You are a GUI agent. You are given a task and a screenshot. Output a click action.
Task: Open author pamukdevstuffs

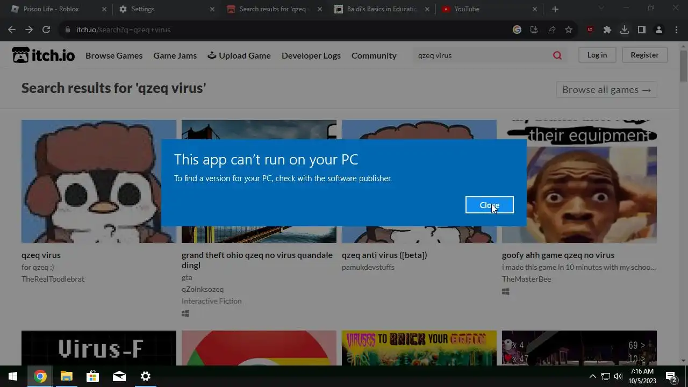368,267
